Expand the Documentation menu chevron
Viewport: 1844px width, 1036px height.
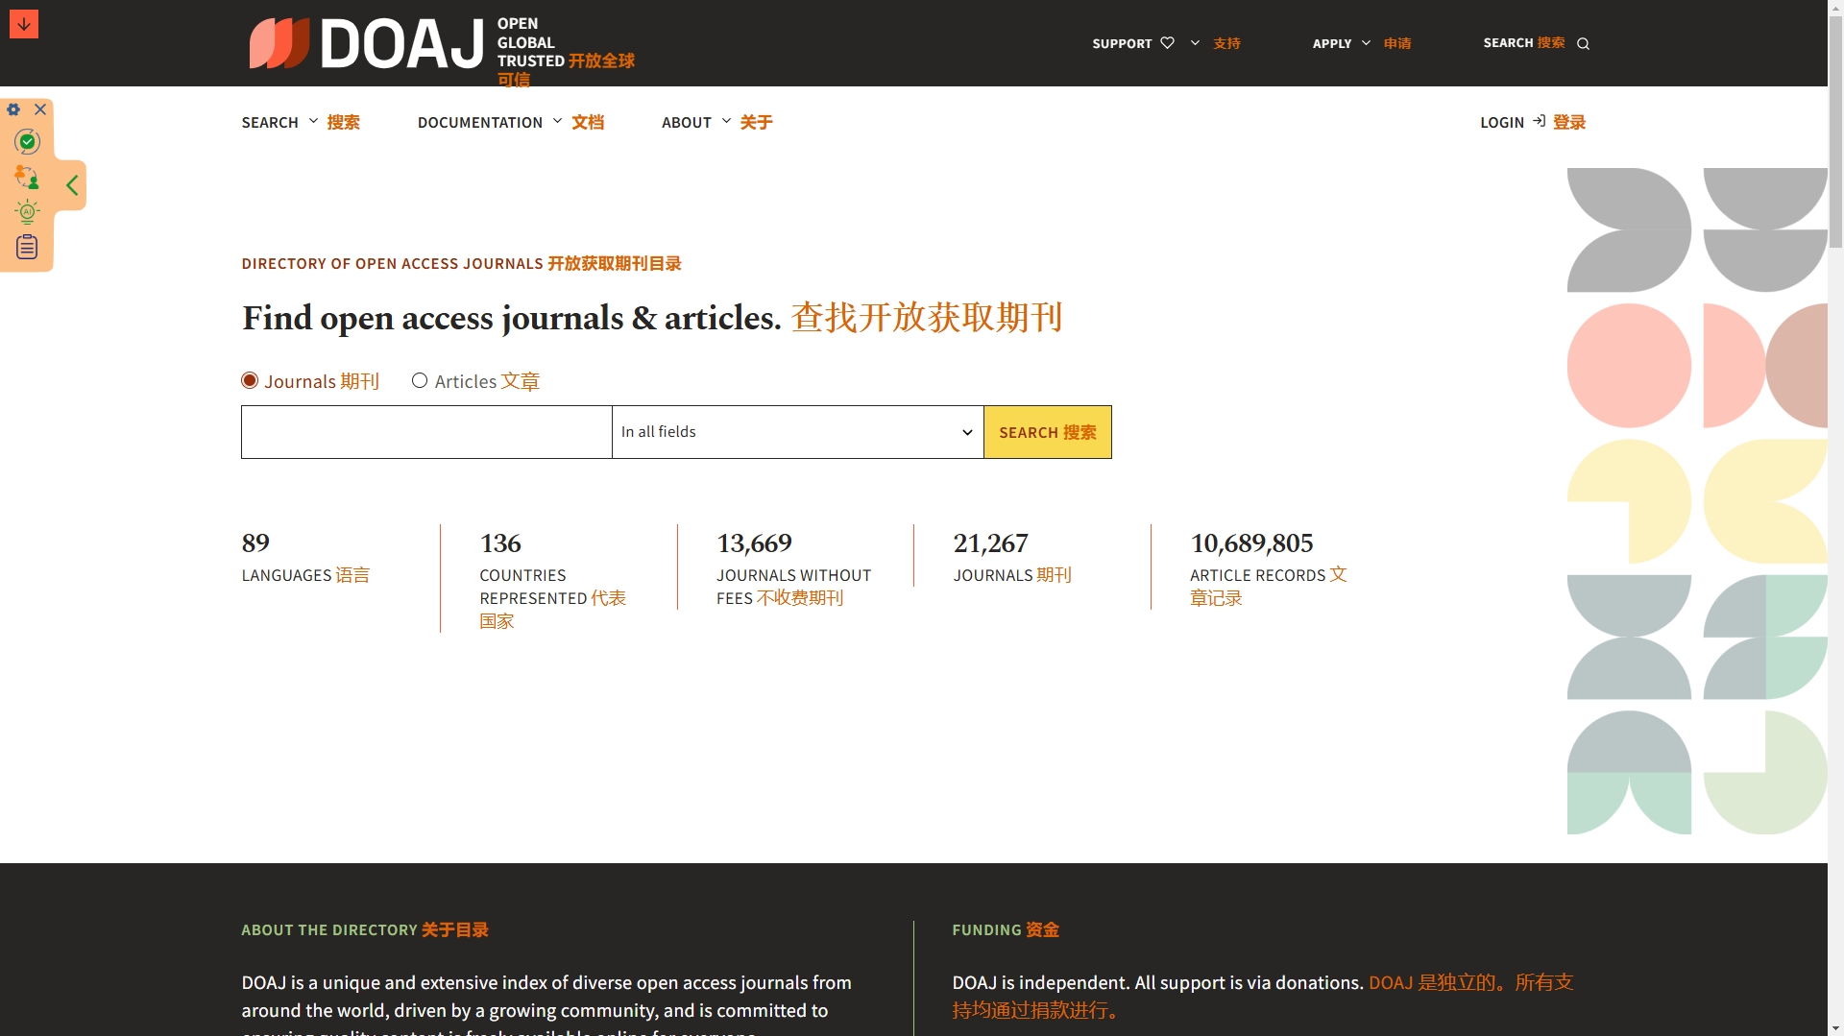pyautogui.click(x=557, y=121)
